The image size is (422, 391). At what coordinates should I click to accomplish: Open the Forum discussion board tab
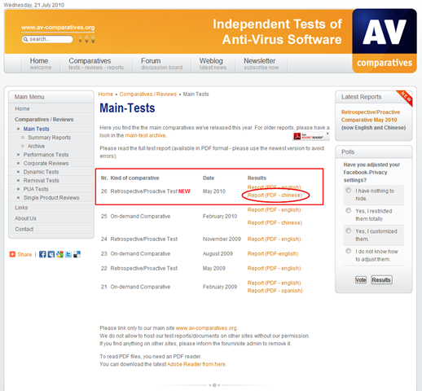161,64
